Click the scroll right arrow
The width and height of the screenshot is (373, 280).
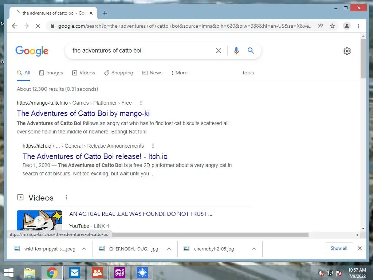(357, 235)
